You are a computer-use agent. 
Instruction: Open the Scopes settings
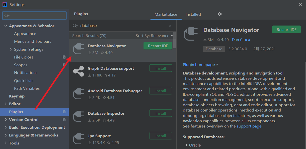(21, 65)
